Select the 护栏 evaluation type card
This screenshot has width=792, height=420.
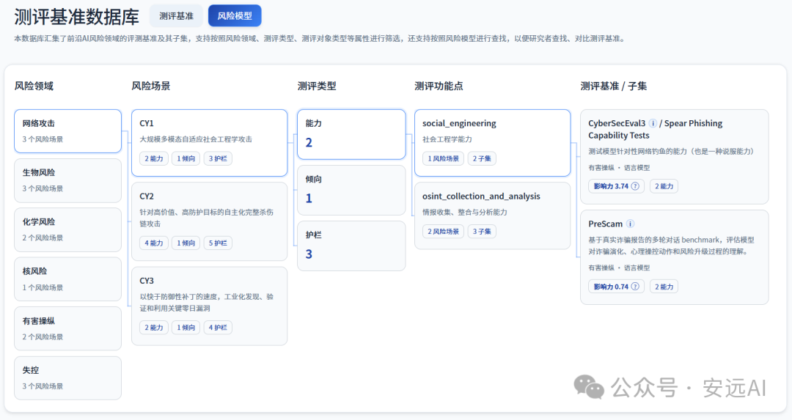[x=351, y=246]
